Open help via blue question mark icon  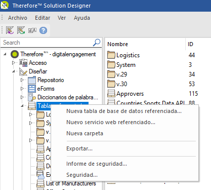[43, 30]
